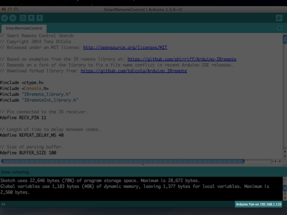Viewport: 287px width, 215px height.
Task: Click the "#define REPEAT_DELAY_MS 40" line
Action: click(x=32, y=135)
